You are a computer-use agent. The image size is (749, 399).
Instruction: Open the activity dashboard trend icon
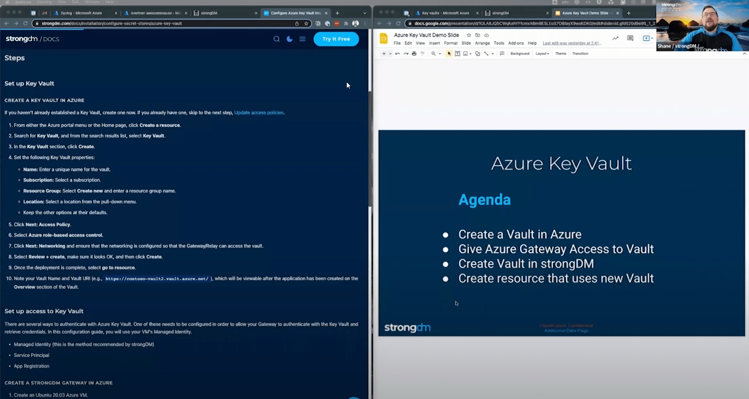615,38
